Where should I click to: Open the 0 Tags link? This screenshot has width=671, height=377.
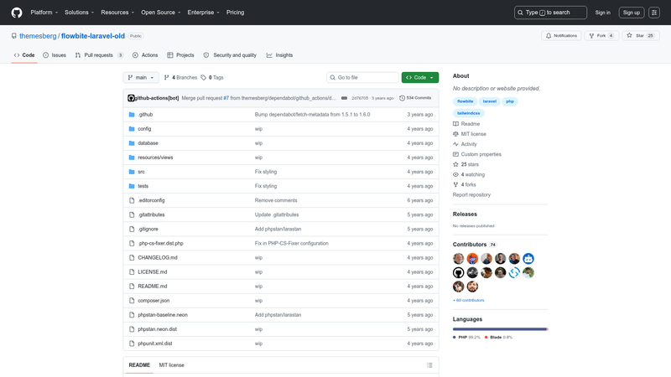coord(212,77)
